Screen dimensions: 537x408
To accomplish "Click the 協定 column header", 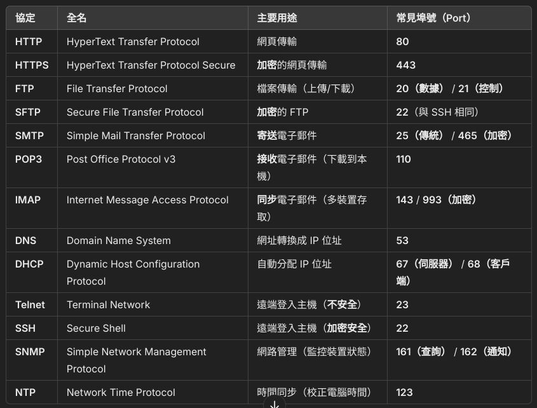I will pos(26,18).
